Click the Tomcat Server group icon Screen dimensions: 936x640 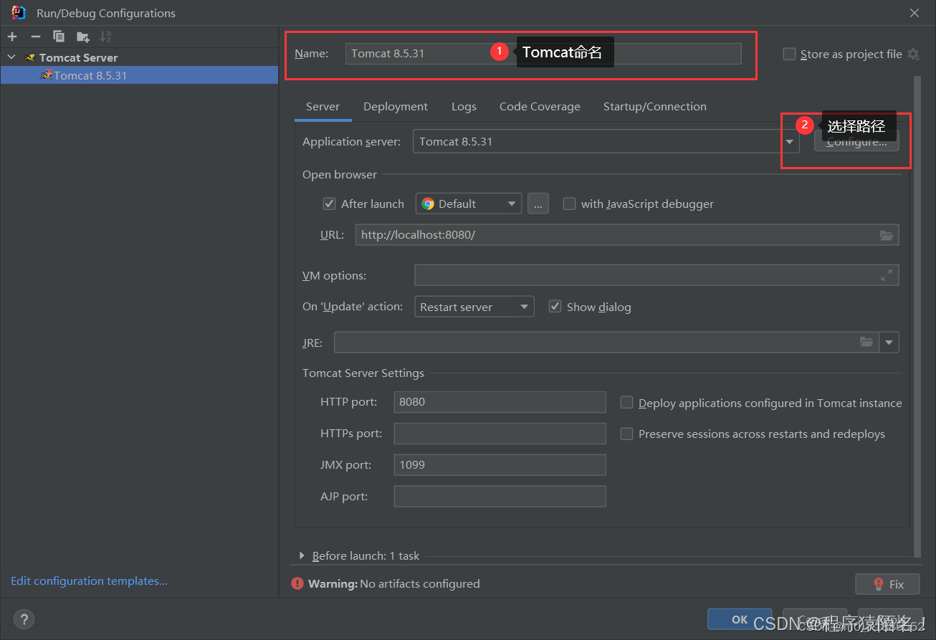pyautogui.click(x=30, y=57)
